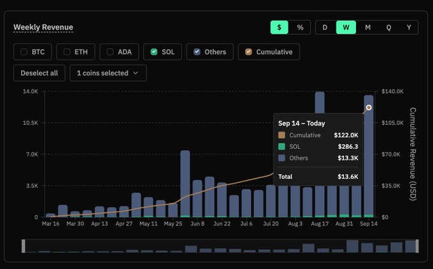Viewport: 433px width, 269px height.
Task: Open the '1 coins selected' dropdown
Action: pyautogui.click(x=108, y=73)
